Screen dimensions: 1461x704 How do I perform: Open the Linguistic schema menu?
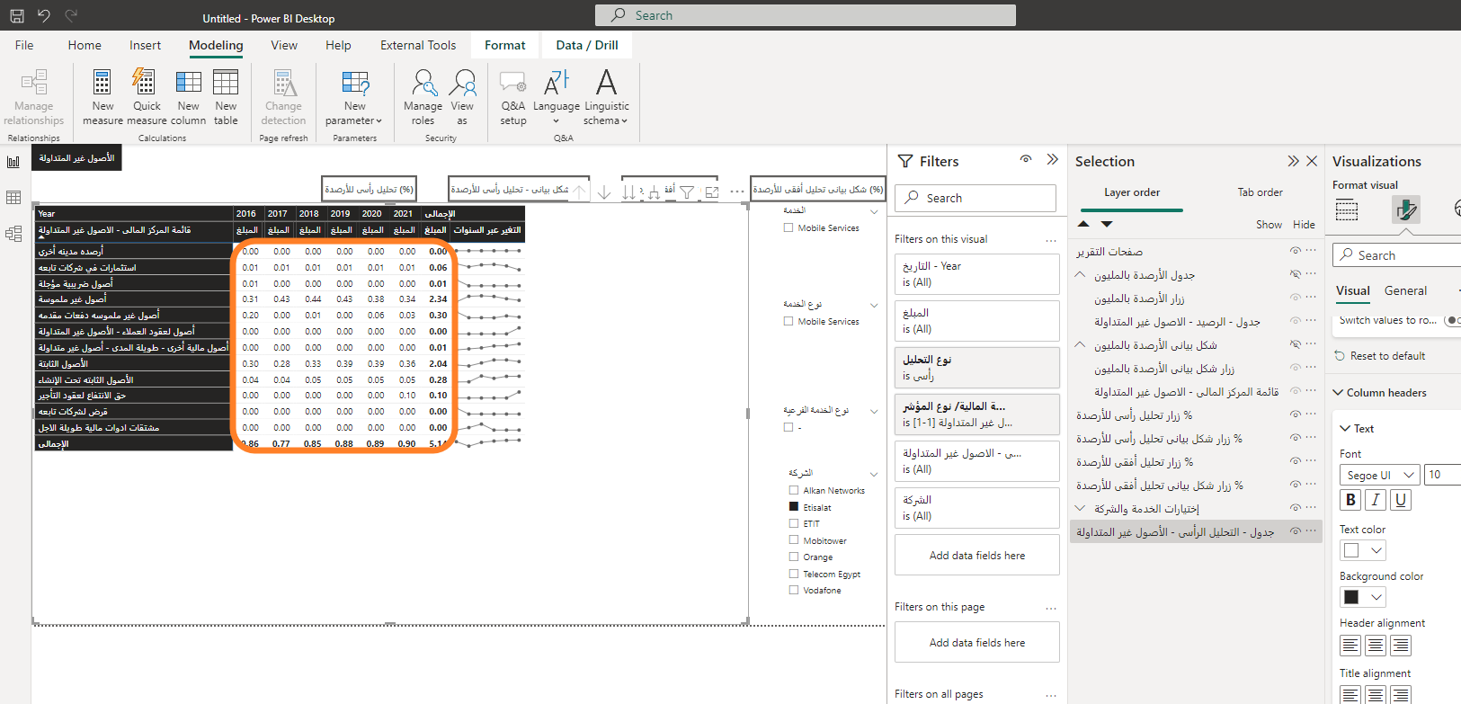coord(606,97)
